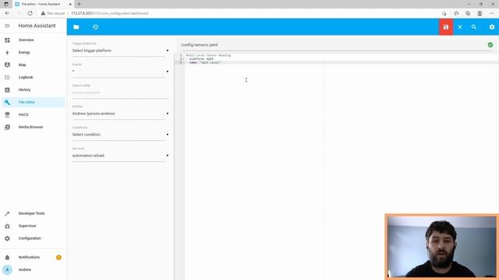
Task: Open browser settings ellipsis menu
Action: click(x=492, y=13)
